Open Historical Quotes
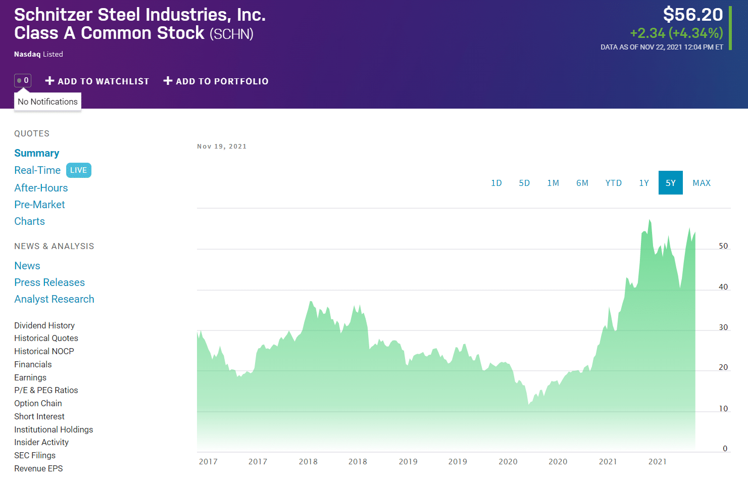748x481 pixels. 46,338
